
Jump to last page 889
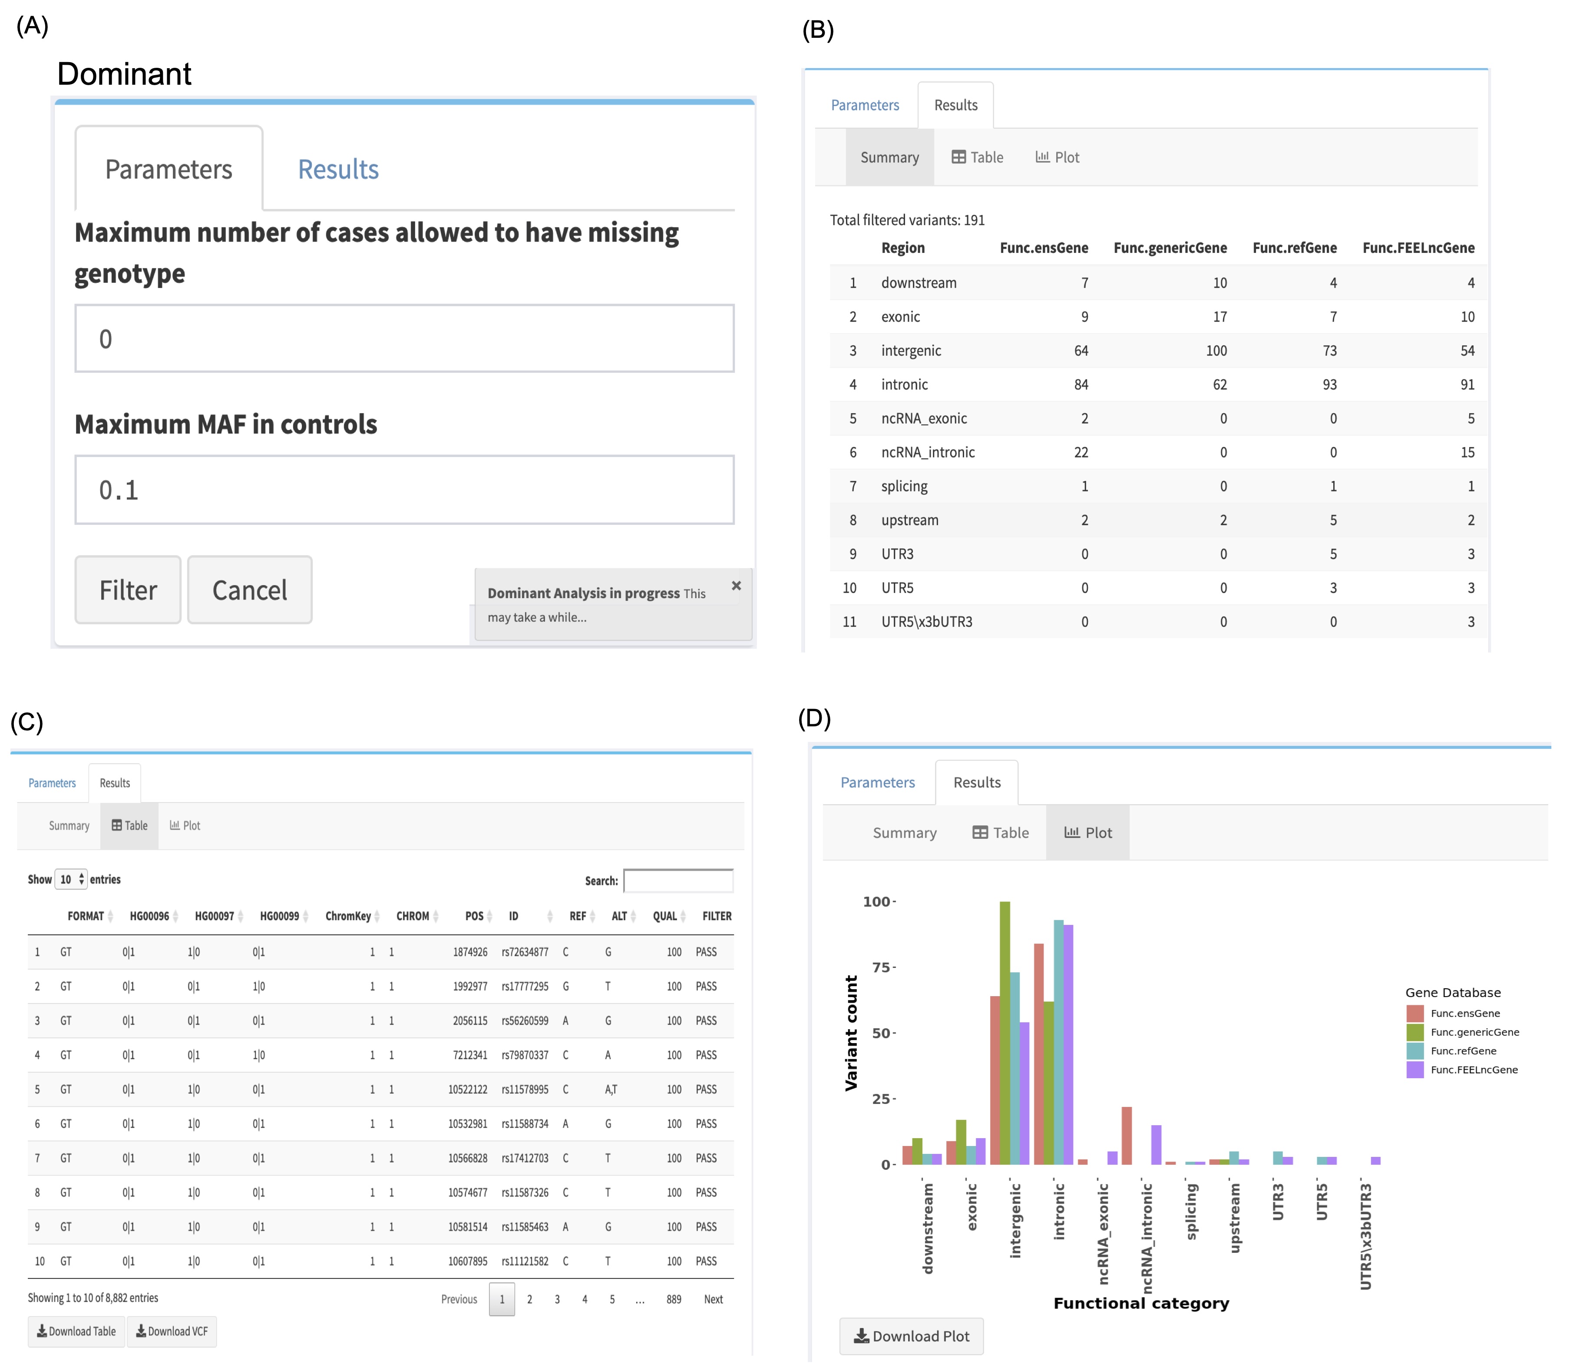point(674,1299)
